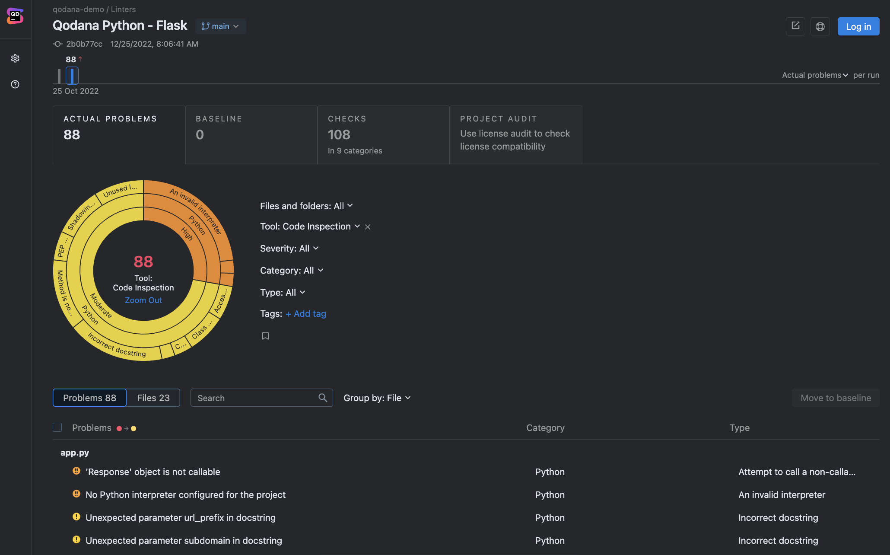Click the commit icon next to 2b0b77cc
This screenshot has width=890, height=555.
tap(57, 44)
